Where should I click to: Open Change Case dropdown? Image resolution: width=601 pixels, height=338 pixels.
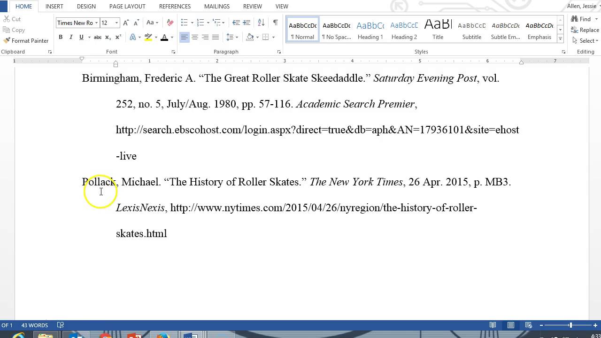click(153, 23)
